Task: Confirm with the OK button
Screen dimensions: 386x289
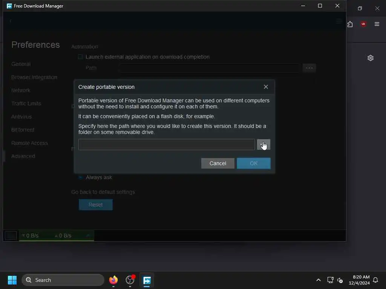Action: point(254,163)
